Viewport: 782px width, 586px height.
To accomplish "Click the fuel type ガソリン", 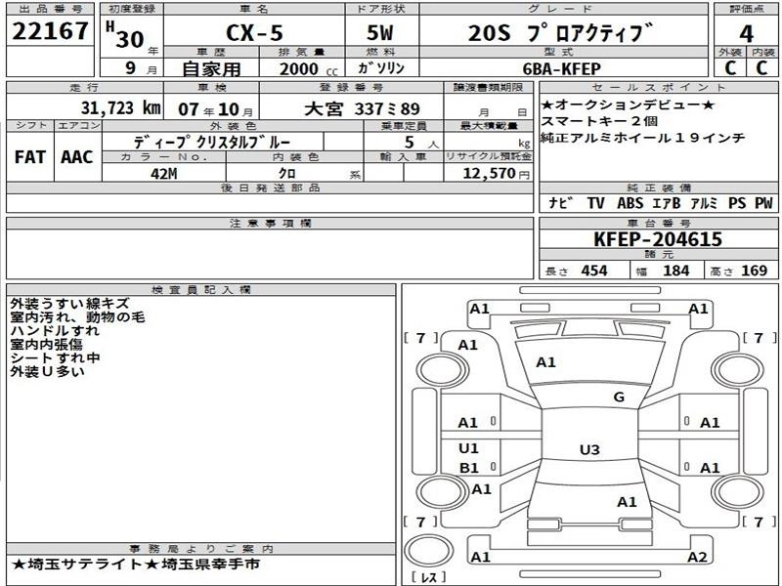I will point(381,67).
